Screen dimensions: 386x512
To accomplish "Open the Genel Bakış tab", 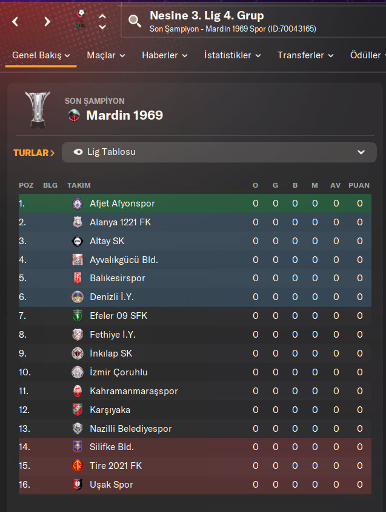I will [x=41, y=55].
